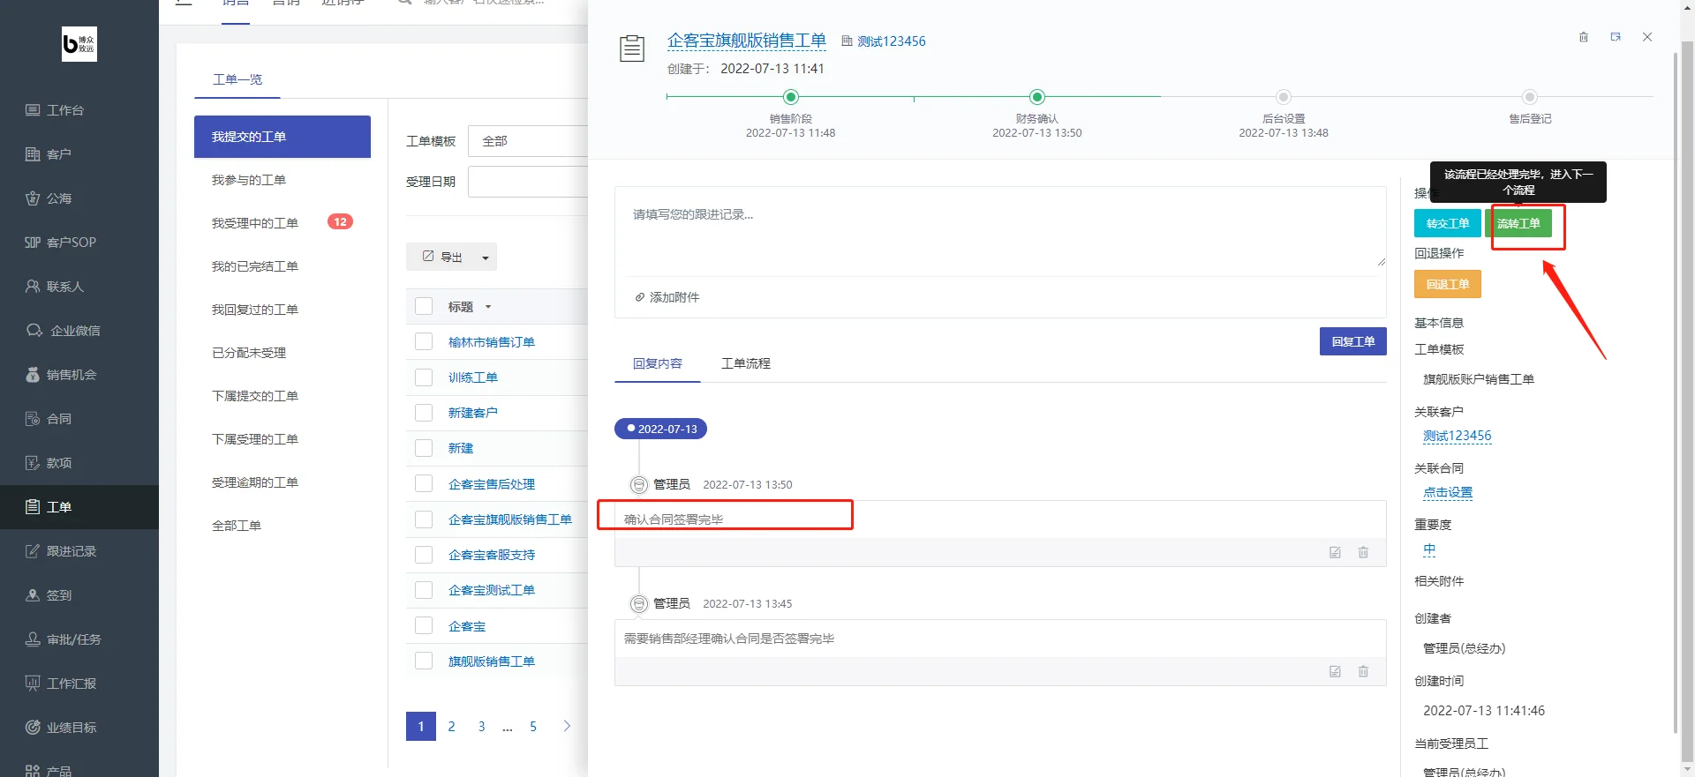Check the 企客宝客服支持 row checkbox
This screenshot has width=1695, height=777.
pyautogui.click(x=424, y=555)
